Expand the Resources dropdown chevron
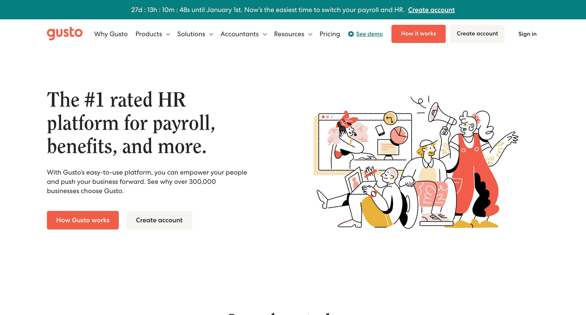 (310, 34)
